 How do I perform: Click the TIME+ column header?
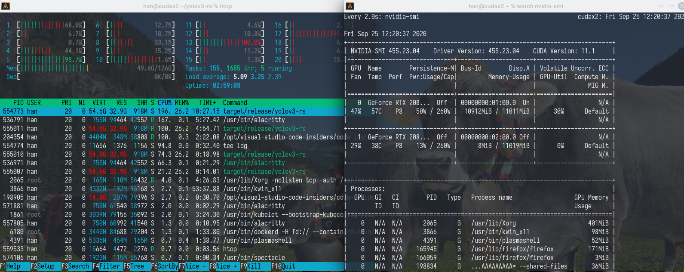pos(207,103)
